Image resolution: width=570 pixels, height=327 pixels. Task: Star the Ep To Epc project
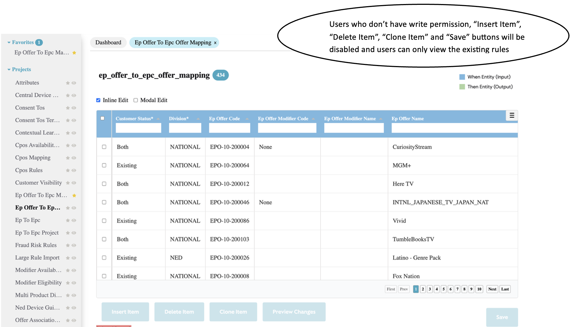pos(68,220)
